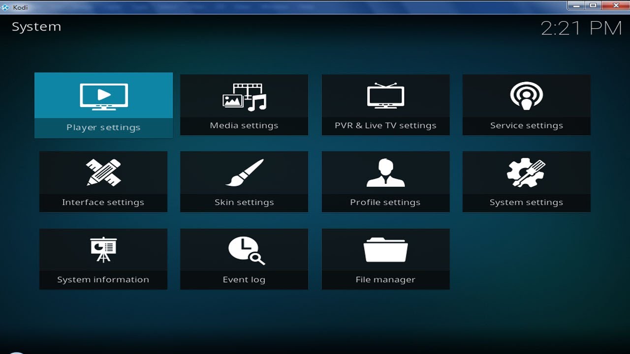Open Profile settings via the person icon
The image size is (630, 354).
(x=385, y=173)
